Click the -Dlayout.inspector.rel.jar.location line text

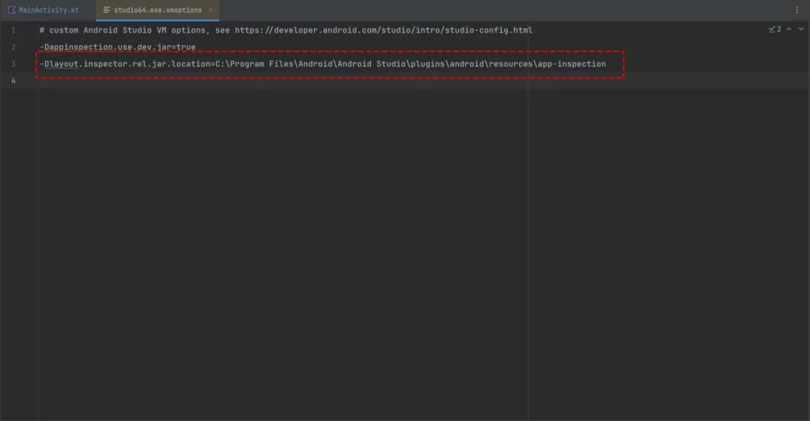coord(323,64)
